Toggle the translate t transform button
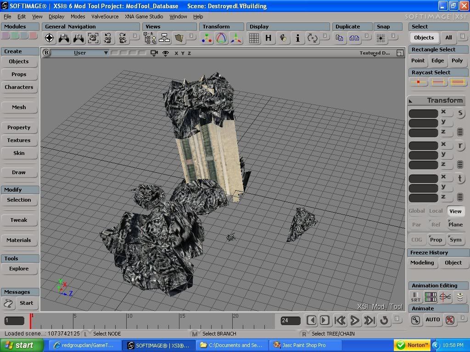 (x=460, y=179)
